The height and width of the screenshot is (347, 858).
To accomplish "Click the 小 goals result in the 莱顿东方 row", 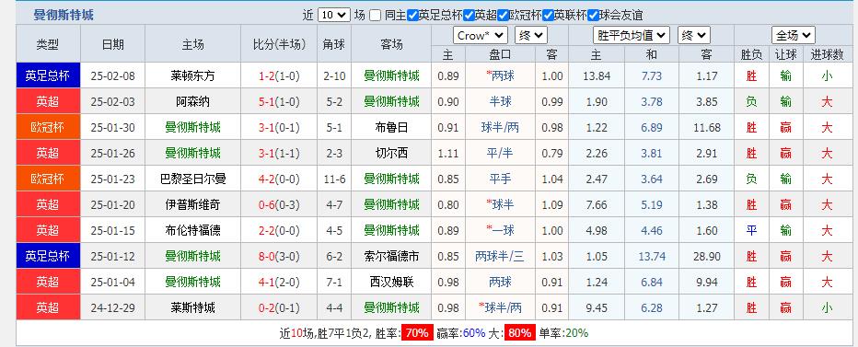I will (x=827, y=75).
